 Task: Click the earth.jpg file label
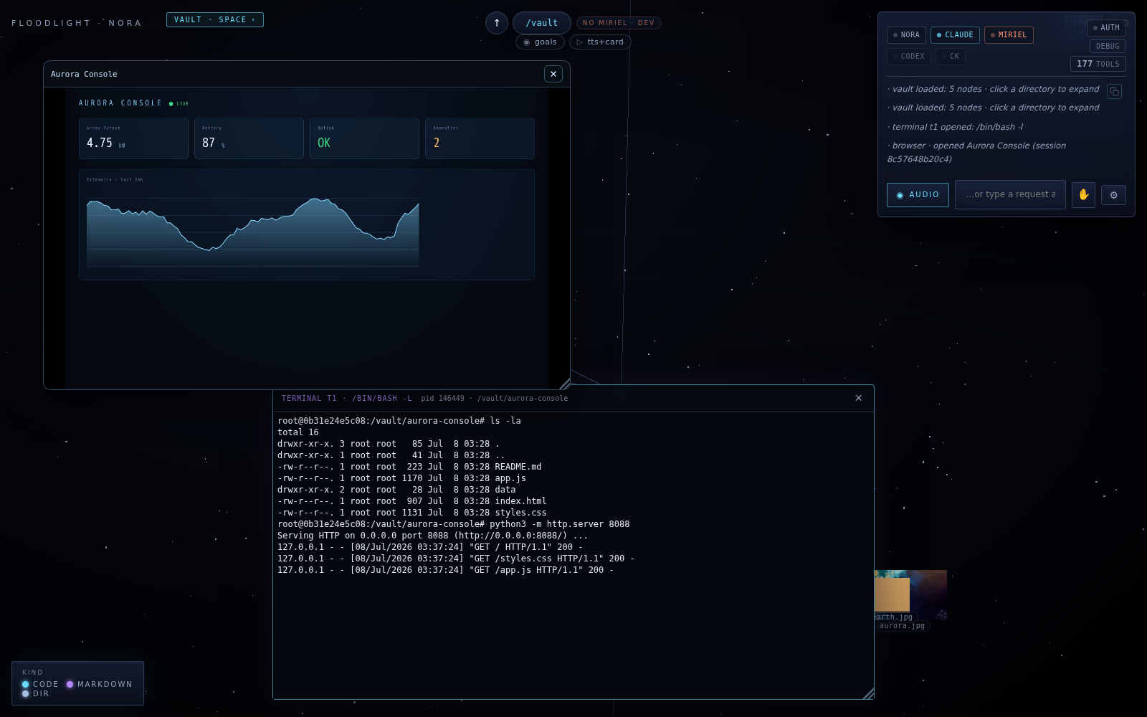893,617
